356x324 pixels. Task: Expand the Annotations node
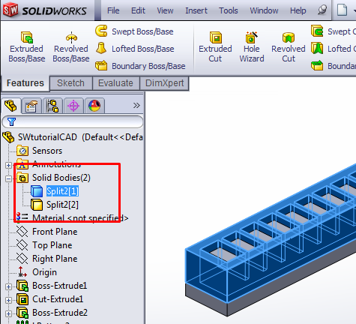click(x=8, y=165)
